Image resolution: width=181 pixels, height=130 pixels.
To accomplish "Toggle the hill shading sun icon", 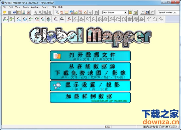I will pos(130,12).
